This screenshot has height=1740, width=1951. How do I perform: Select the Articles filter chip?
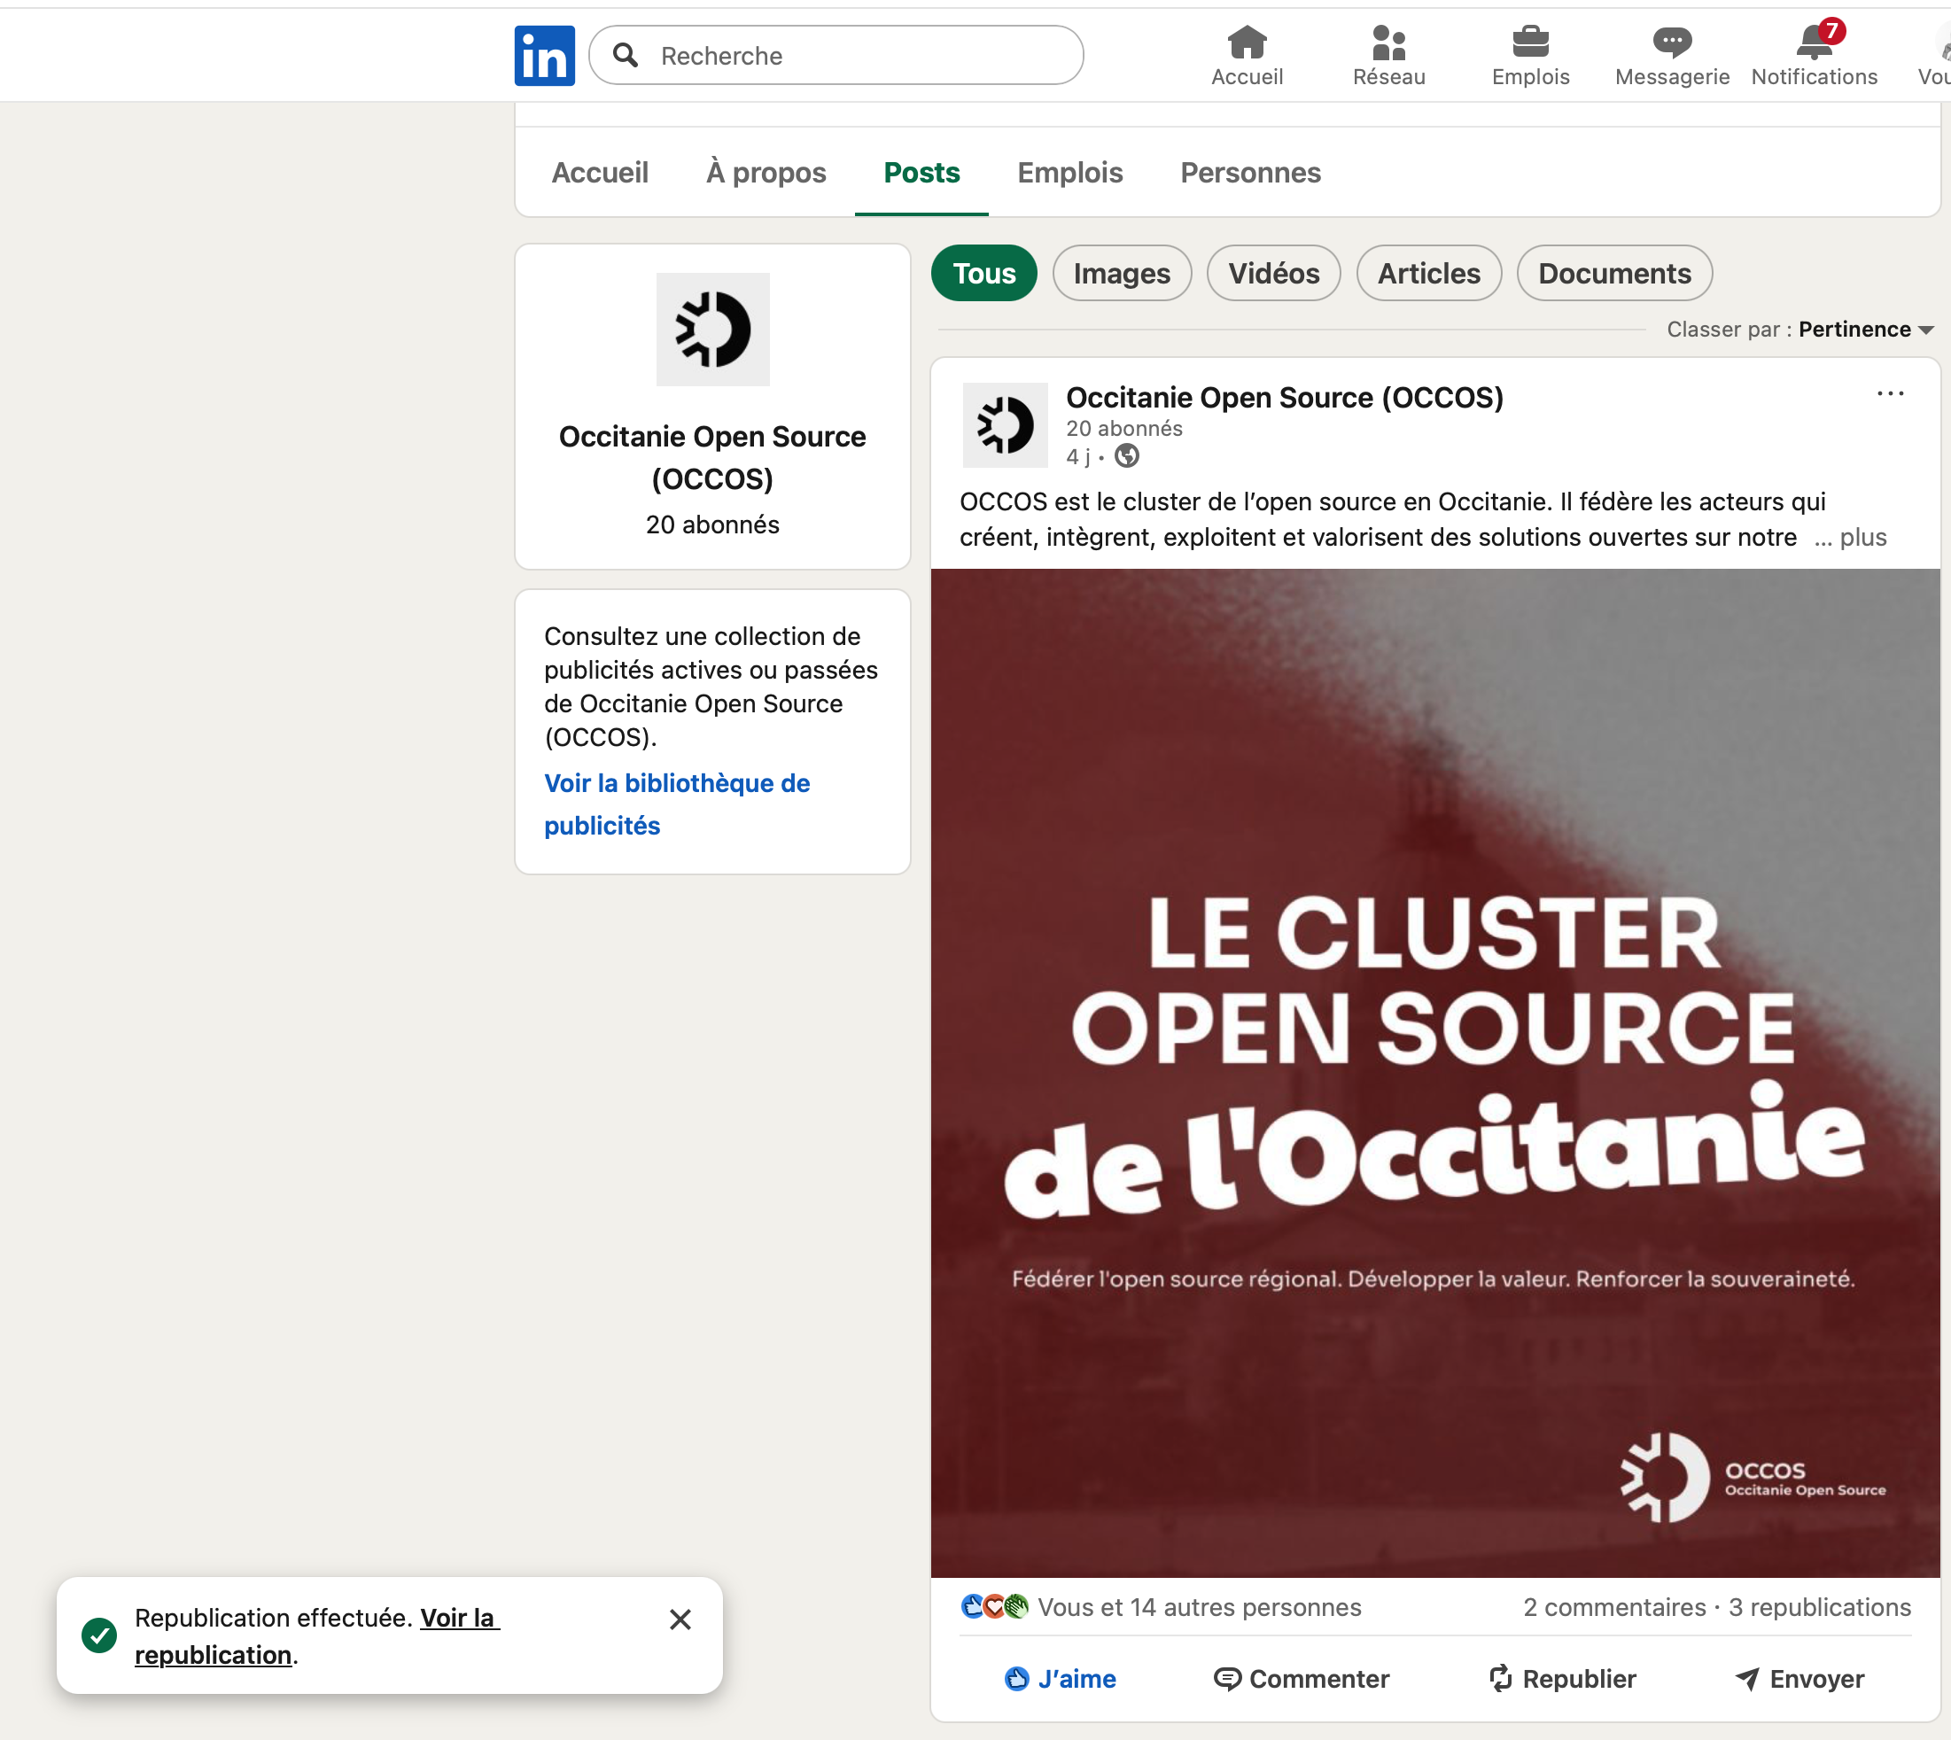(x=1428, y=274)
